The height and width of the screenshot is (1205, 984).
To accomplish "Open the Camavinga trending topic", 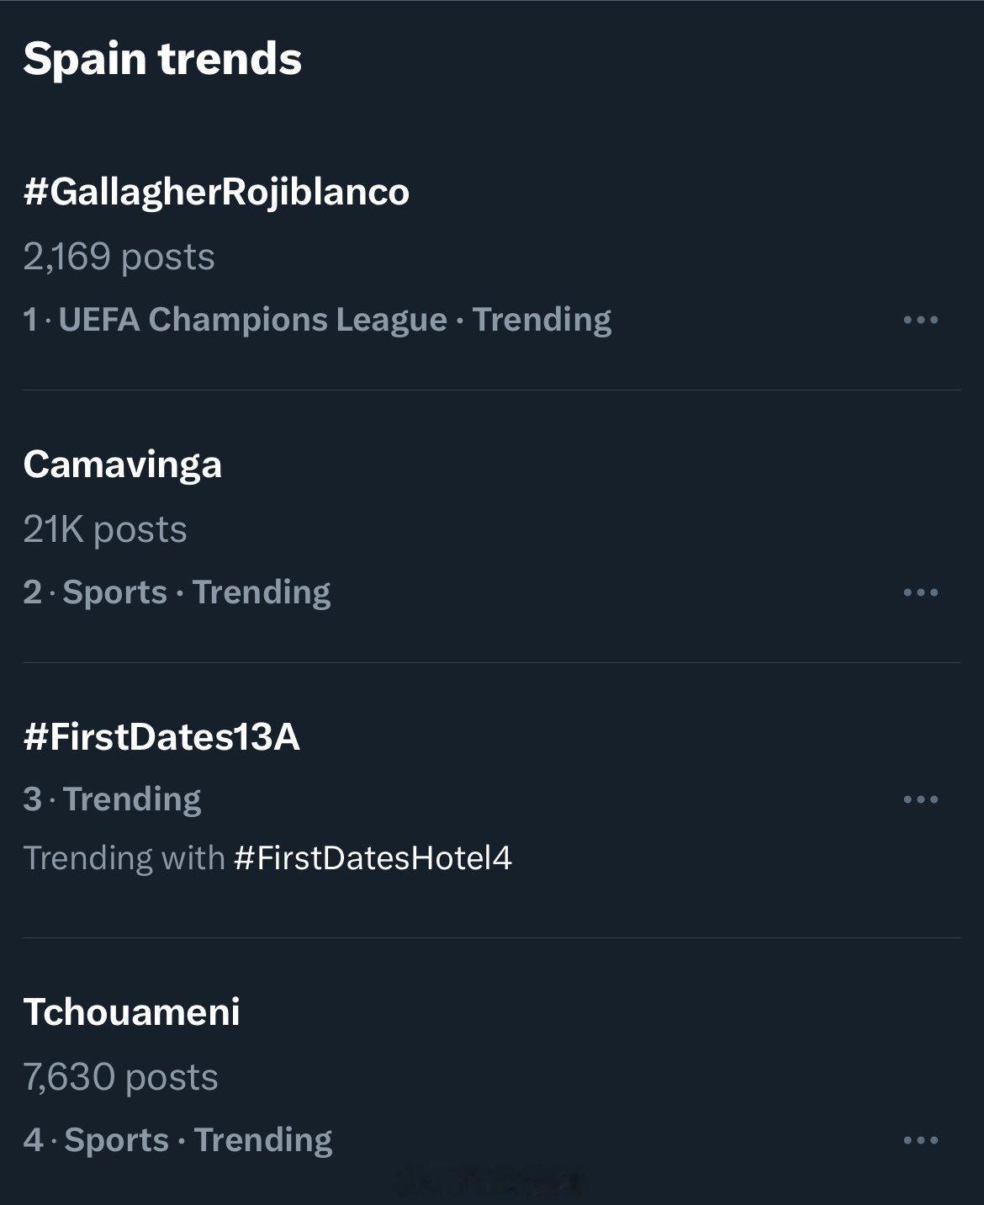I will click(123, 464).
